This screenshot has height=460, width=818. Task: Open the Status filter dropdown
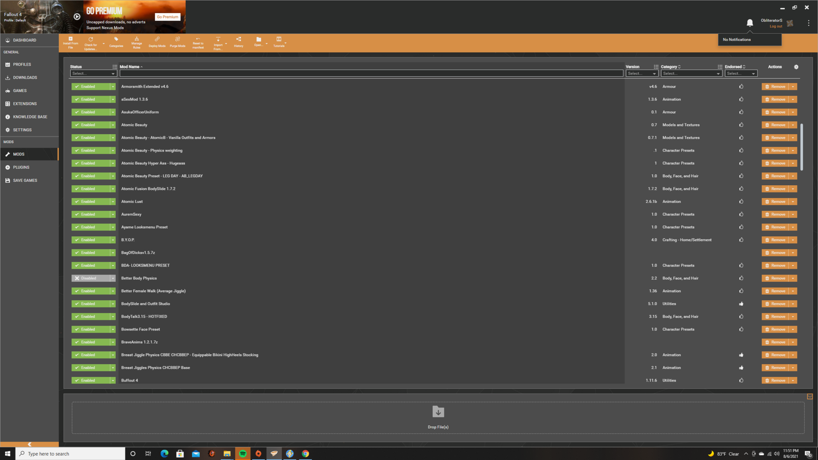[93, 74]
